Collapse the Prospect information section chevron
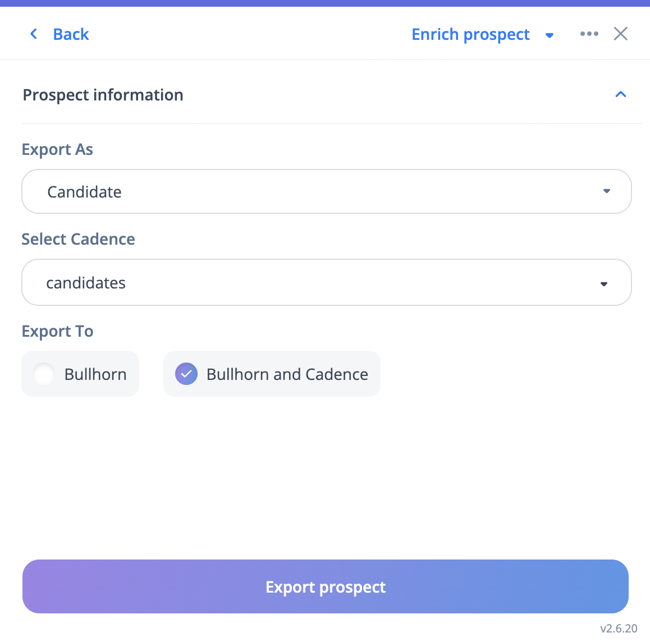The width and height of the screenshot is (650, 642). coord(620,94)
